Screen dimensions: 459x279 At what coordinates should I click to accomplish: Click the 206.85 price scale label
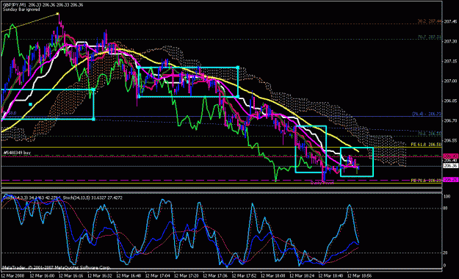point(450,101)
